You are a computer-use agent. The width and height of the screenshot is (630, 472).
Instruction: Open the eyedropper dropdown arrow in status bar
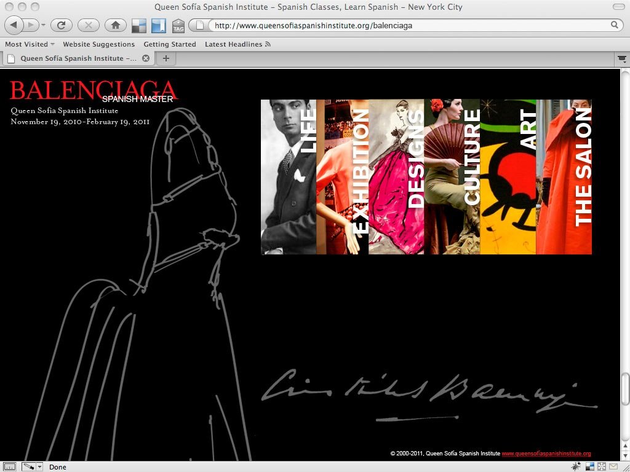tap(39, 467)
